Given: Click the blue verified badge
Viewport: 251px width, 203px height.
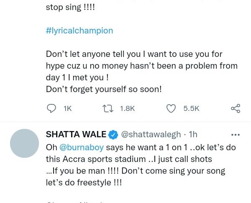Looking at the screenshot, I should 113,134.
